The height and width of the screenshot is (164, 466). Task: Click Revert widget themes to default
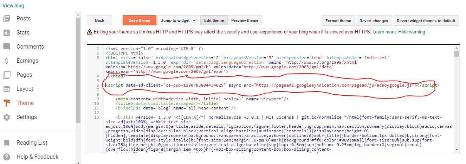point(426,21)
